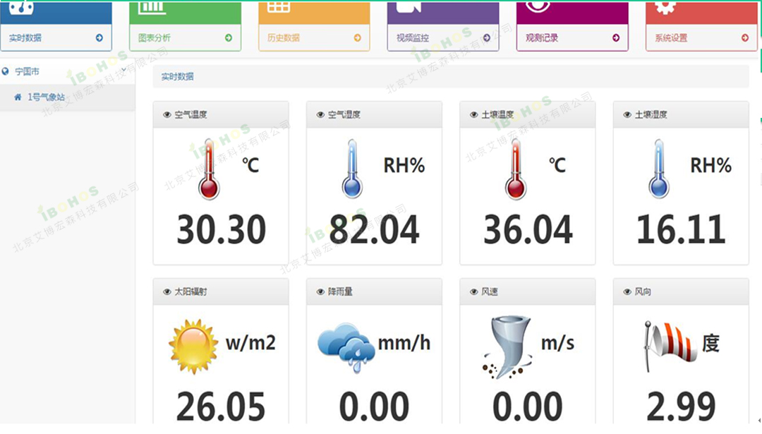Toggle the eye icon beside 空气温度
Screen dimensions: 762x434
pyautogui.click(x=167, y=114)
